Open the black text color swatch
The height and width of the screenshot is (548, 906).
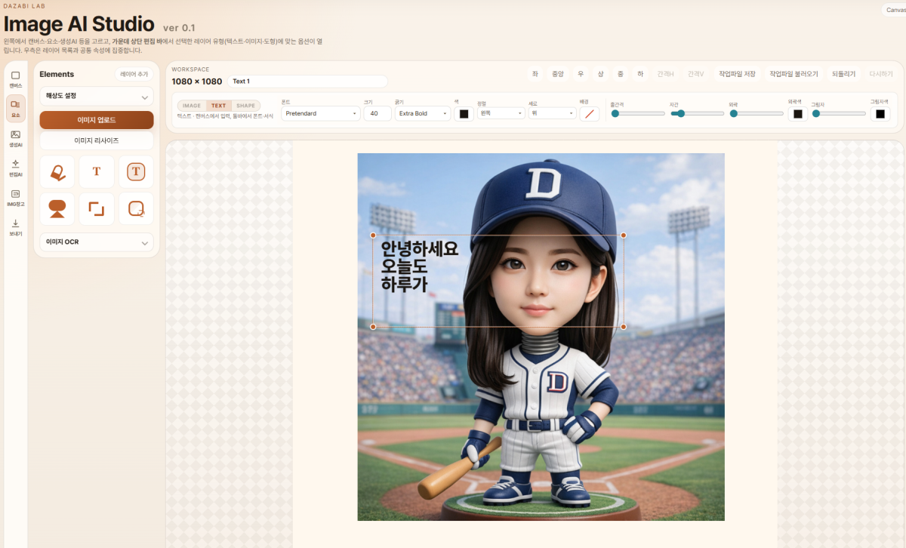pyautogui.click(x=464, y=114)
